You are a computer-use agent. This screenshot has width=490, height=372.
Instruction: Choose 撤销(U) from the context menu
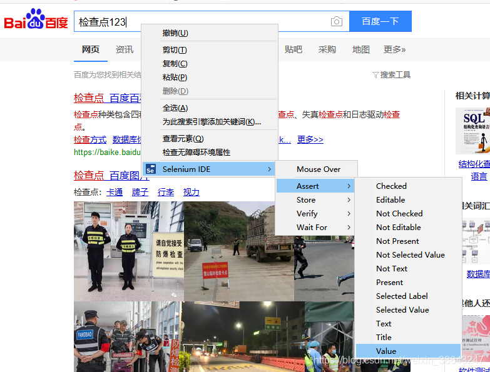click(x=210, y=33)
